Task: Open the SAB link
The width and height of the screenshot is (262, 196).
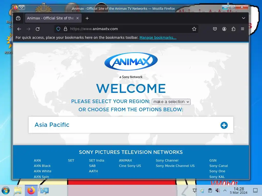Action: click(92, 166)
